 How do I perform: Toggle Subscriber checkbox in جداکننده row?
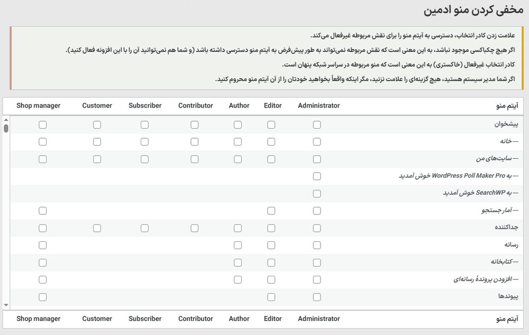[144, 228]
